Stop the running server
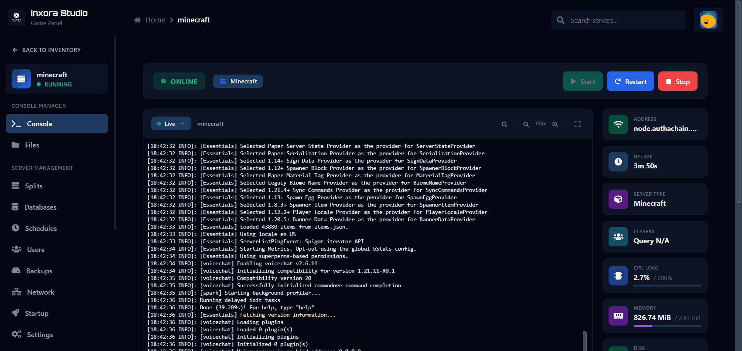 pos(677,81)
